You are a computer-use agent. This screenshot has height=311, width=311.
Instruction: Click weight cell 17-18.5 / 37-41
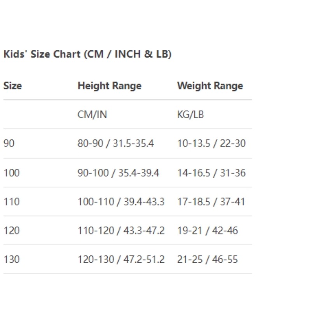(211, 201)
